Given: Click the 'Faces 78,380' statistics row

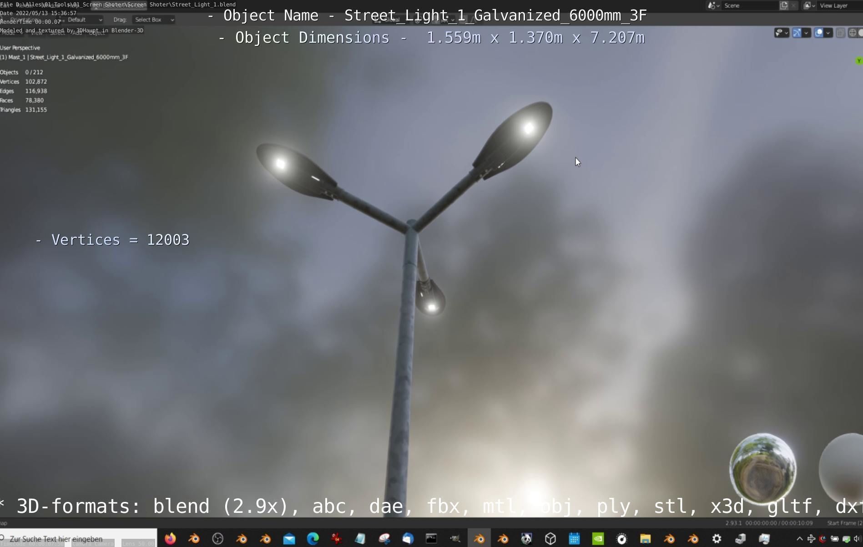Looking at the screenshot, I should 22,100.
